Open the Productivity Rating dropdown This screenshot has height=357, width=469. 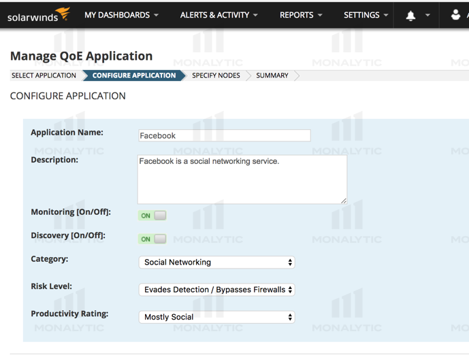pos(217,317)
